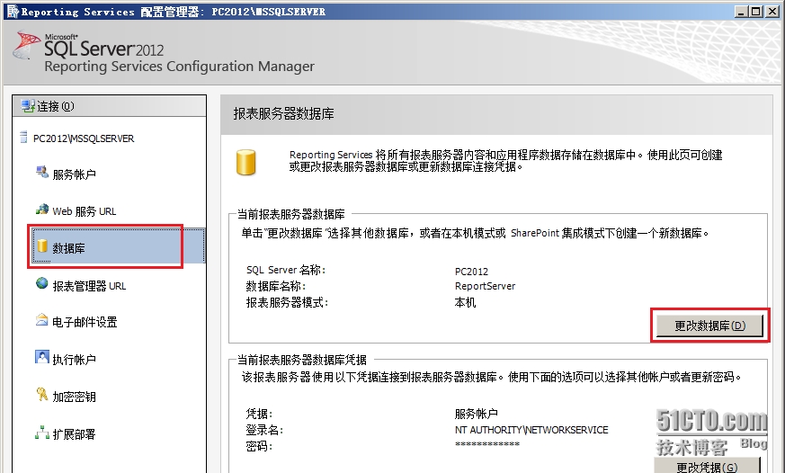Click the 登录名 label
785x473 pixels.
[x=265, y=430]
